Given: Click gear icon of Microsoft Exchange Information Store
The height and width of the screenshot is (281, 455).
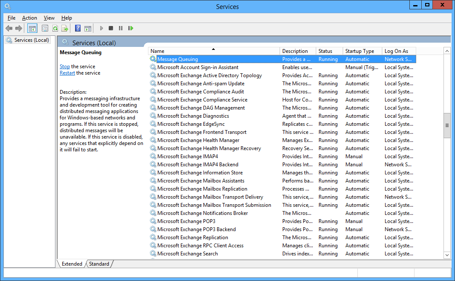Looking at the screenshot, I should point(153,172).
